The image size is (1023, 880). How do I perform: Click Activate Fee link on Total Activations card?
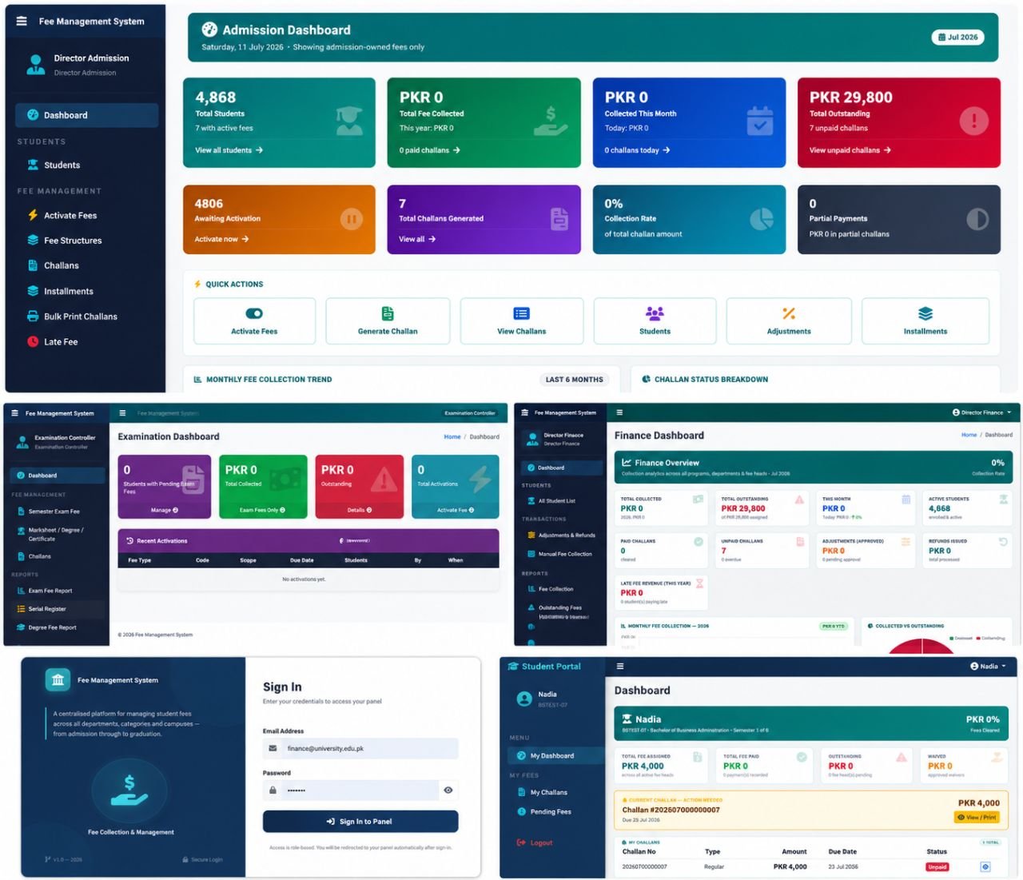click(x=455, y=510)
